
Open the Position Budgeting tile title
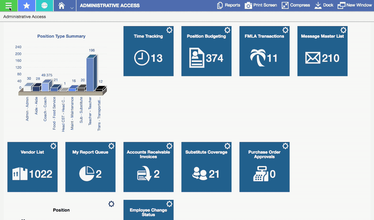click(206, 36)
